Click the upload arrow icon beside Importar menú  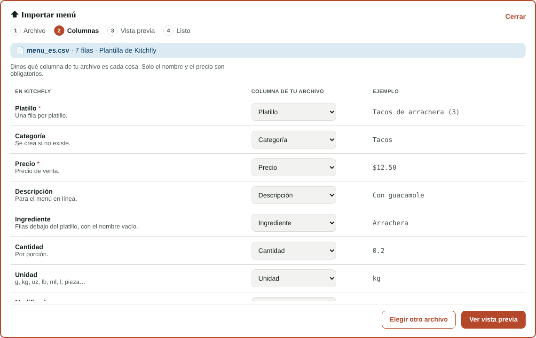pyautogui.click(x=15, y=15)
